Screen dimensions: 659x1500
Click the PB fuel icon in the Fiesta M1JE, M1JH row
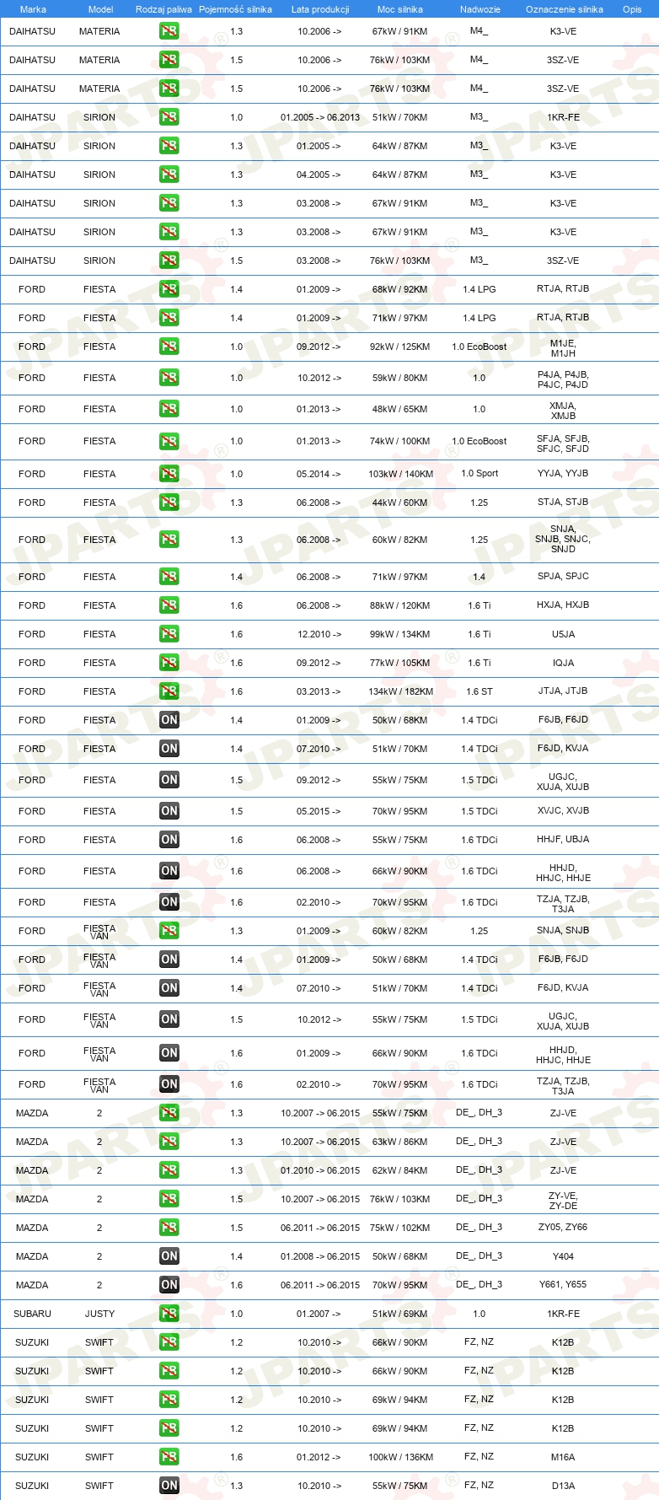point(169,347)
